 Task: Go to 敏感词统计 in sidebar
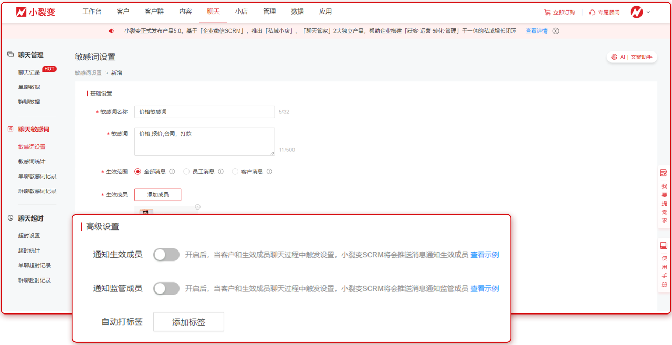(31, 162)
